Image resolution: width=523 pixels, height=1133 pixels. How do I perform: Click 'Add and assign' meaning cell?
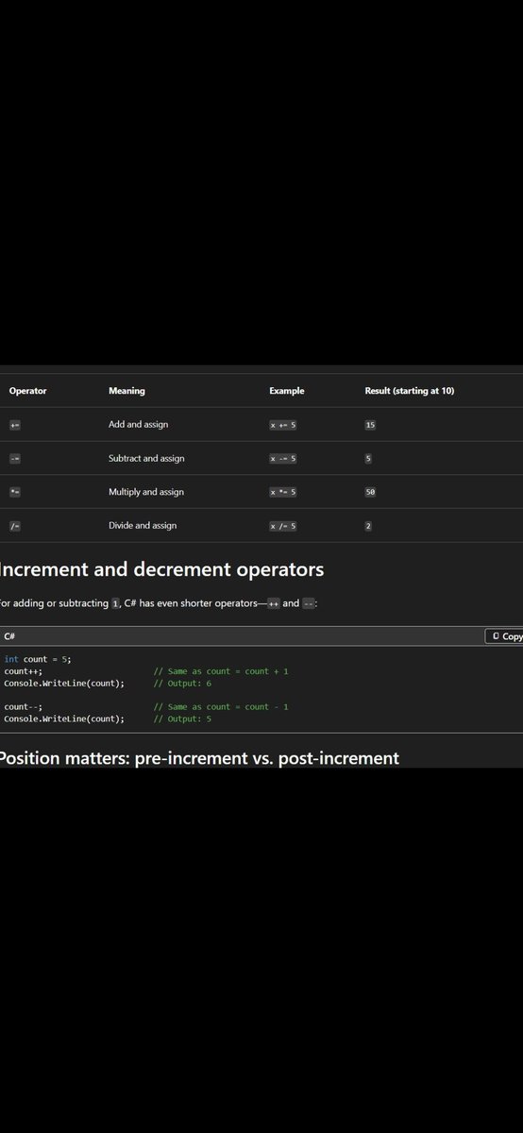tap(138, 425)
